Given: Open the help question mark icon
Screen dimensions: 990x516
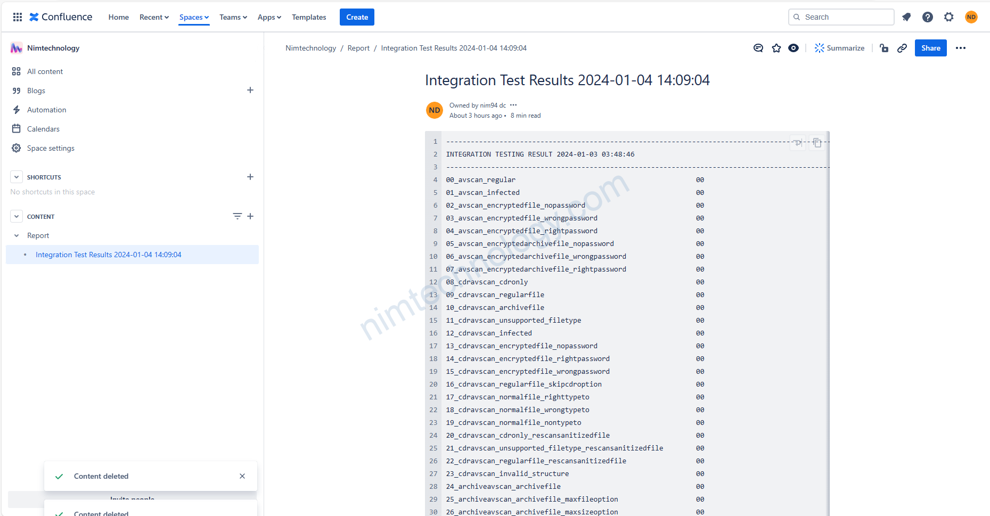Looking at the screenshot, I should pyautogui.click(x=928, y=17).
